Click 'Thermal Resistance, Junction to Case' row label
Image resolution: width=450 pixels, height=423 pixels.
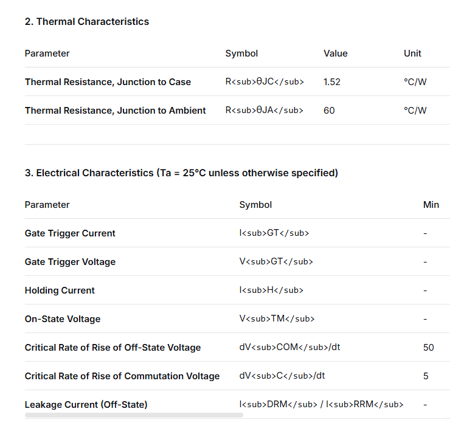pyautogui.click(x=108, y=82)
